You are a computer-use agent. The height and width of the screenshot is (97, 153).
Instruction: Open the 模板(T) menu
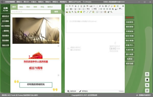pos(19,2)
